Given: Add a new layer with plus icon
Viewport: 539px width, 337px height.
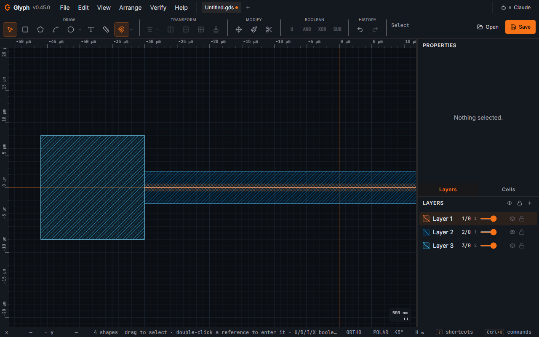Looking at the screenshot, I should [530, 203].
